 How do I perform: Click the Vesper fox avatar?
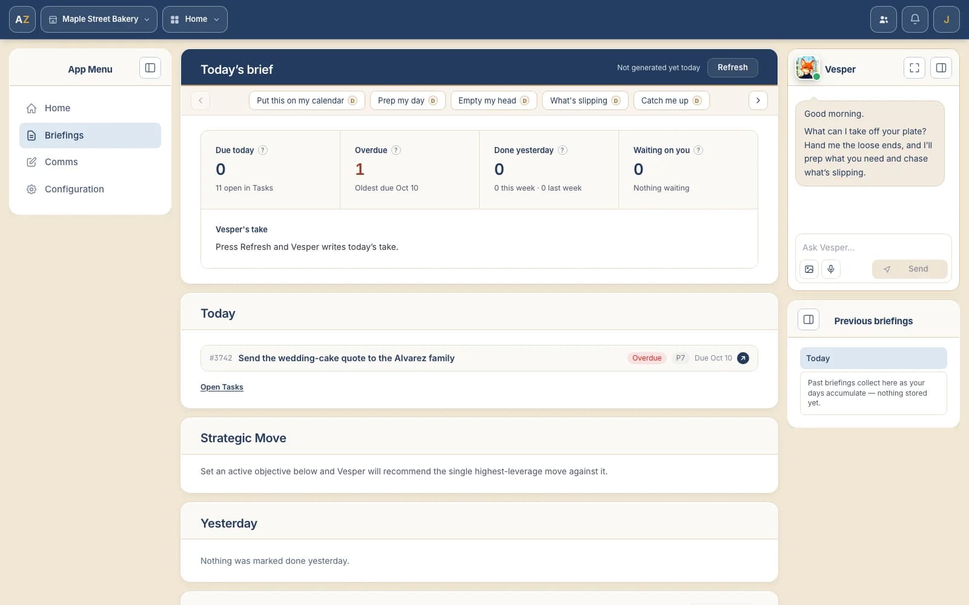click(807, 68)
